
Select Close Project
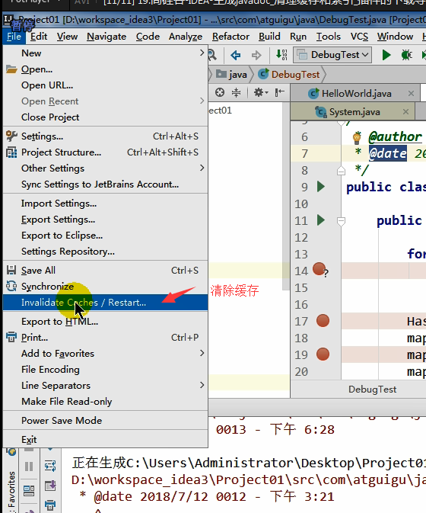[x=106, y=117]
